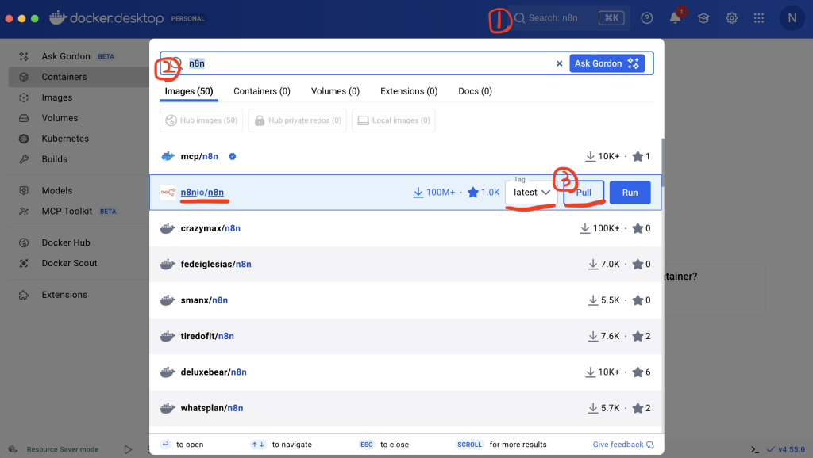Screen dimensions: 813x458
Task: Click the n8n search input field
Action: pos(365,63)
